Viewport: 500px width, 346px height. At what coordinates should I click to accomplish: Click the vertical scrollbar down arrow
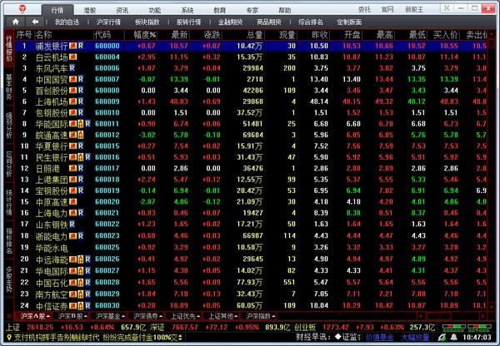point(492,307)
